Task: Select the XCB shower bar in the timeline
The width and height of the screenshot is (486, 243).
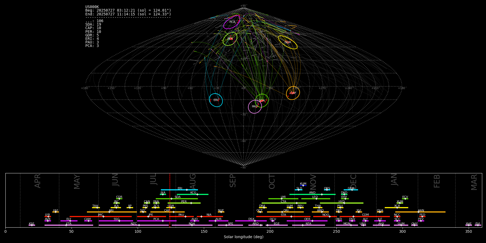Action: [396, 208]
